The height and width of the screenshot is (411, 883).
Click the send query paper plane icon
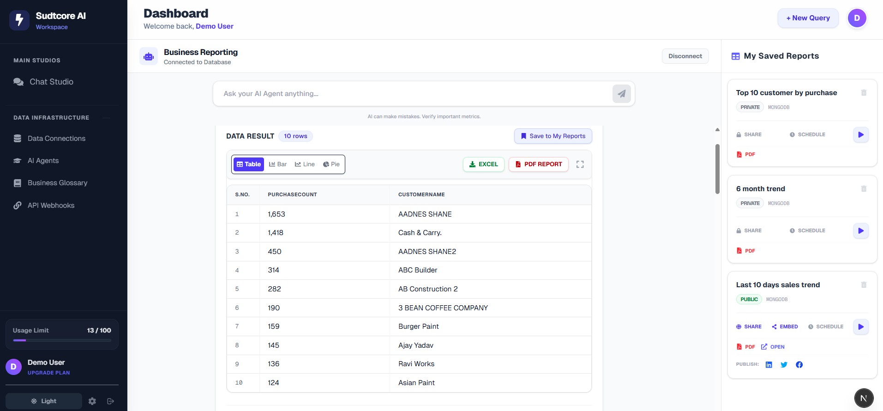coord(621,94)
